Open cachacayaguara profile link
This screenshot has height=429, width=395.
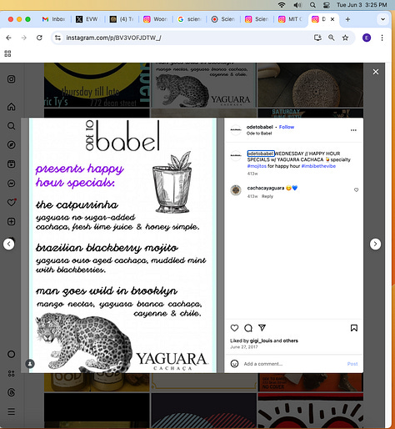click(266, 188)
